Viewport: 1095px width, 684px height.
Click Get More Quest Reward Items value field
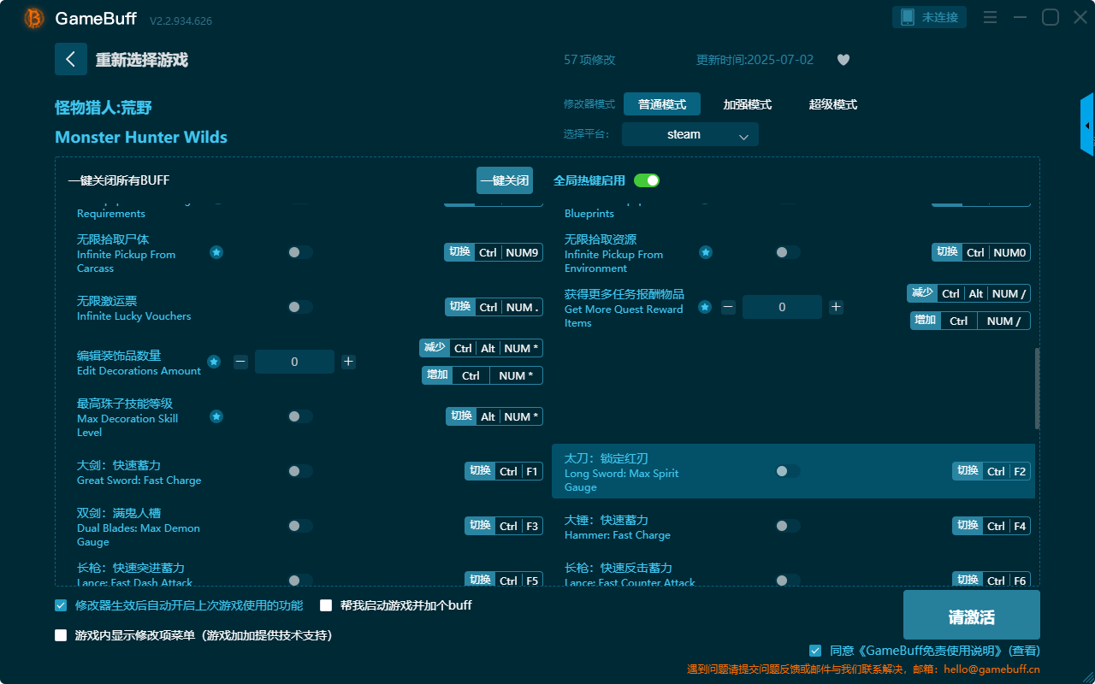pyautogui.click(x=782, y=307)
